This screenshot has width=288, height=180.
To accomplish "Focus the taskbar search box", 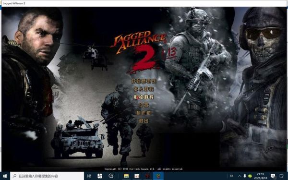I will (x=47, y=176).
